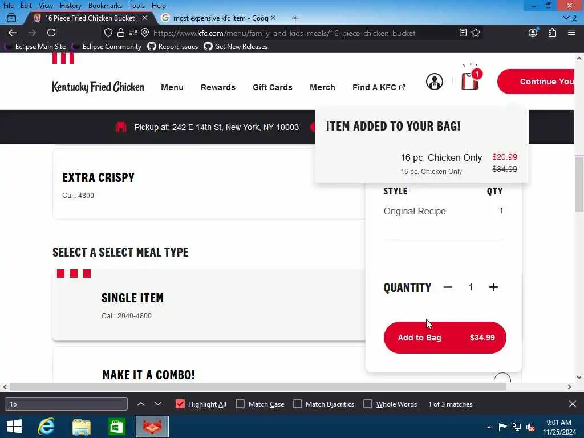The width and height of the screenshot is (584, 438).
Task: Open the Rewards nav link
Action: 218,87
